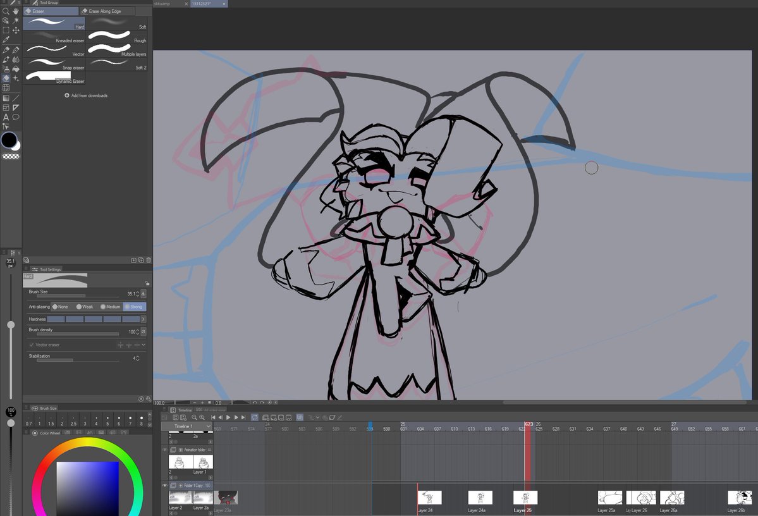Switch to the Eraser tool group tab
Screen dimensions: 758x516
tap(51, 11)
